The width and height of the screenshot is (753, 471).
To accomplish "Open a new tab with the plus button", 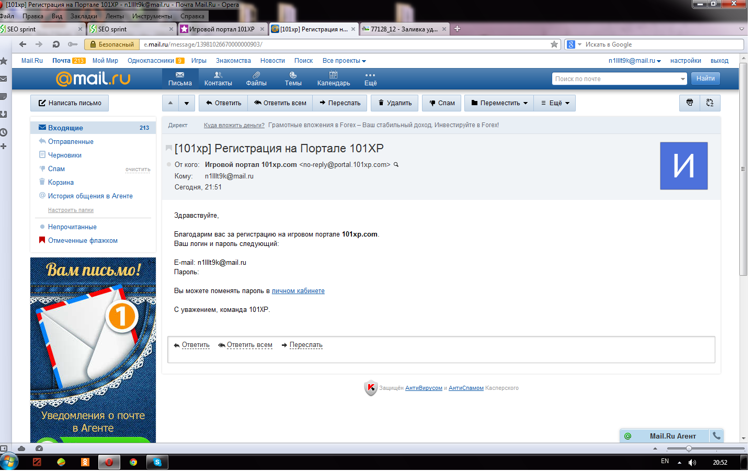I will pos(457,29).
